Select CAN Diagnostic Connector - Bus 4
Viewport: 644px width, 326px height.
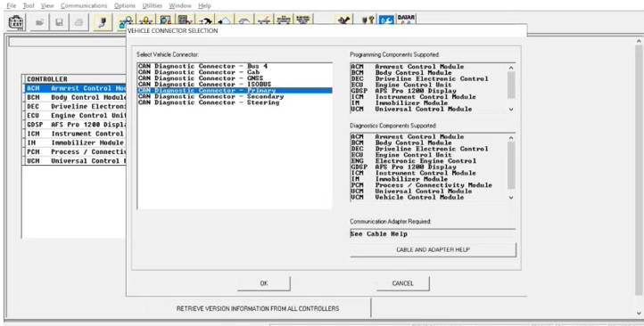tap(235, 66)
